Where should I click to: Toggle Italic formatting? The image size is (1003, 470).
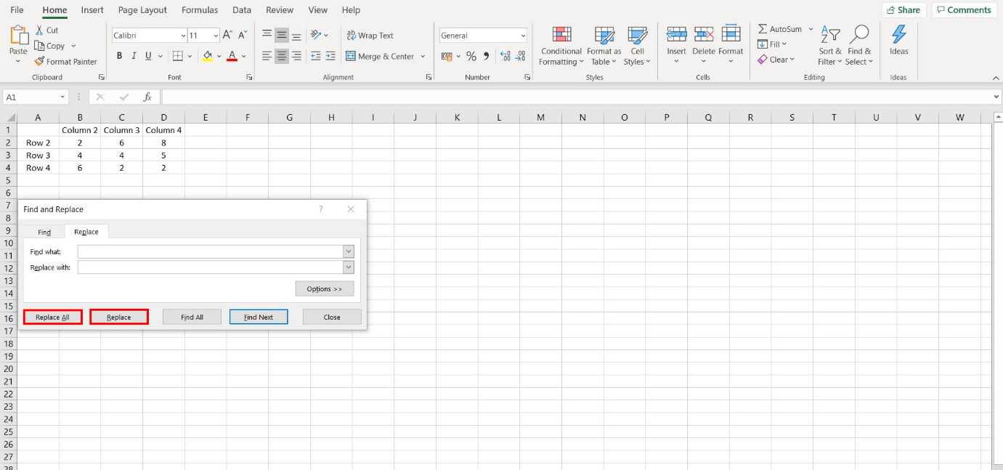coord(134,56)
